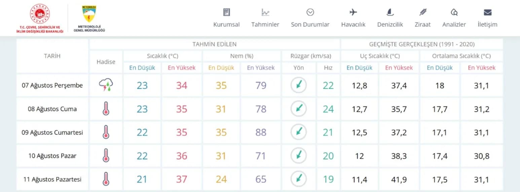The width and height of the screenshot is (520, 192).
Task: Click the İletişim envelope icon
Action: click(487, 12)
